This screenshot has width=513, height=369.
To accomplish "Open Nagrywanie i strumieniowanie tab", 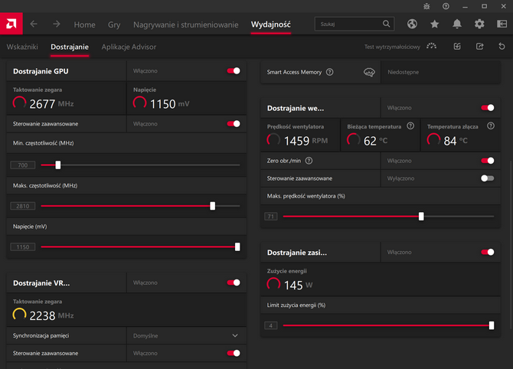I will tap(186, 24).
